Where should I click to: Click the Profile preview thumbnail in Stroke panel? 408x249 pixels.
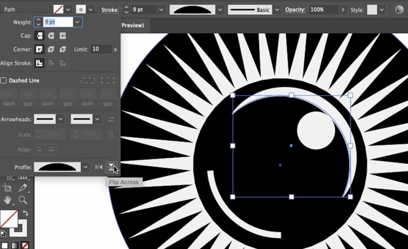tap(57, 167)
